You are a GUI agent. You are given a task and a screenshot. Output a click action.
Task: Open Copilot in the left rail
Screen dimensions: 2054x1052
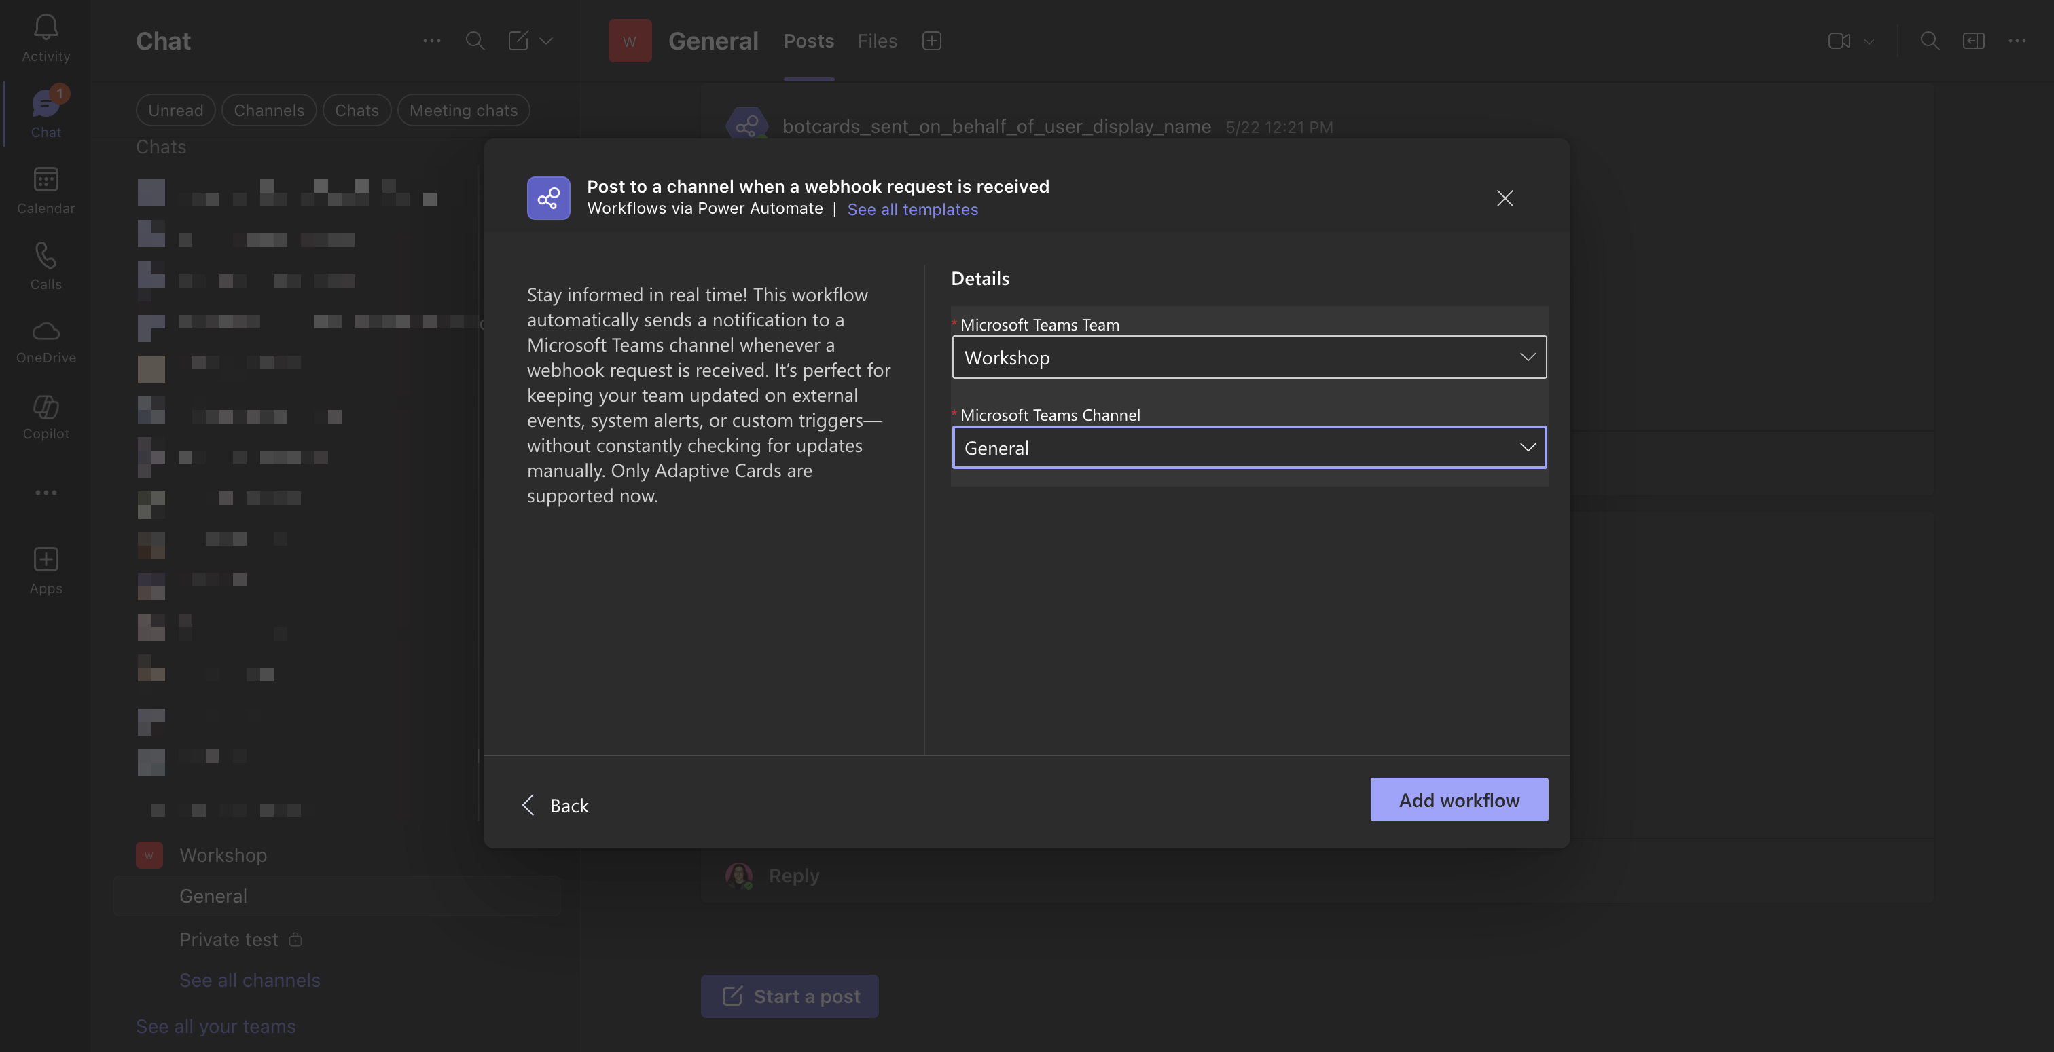point(46,417)
